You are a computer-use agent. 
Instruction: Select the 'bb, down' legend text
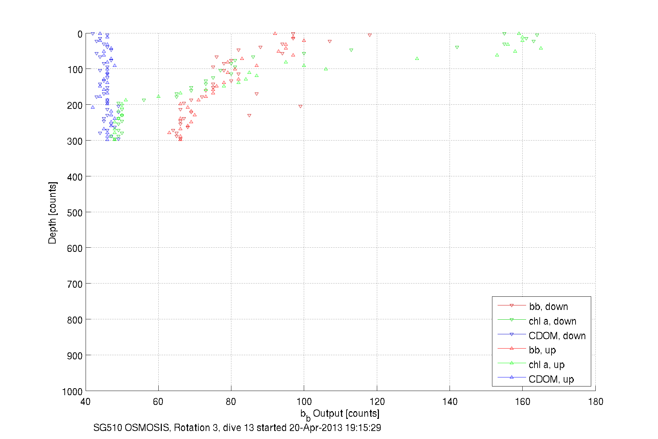[548, 306]
